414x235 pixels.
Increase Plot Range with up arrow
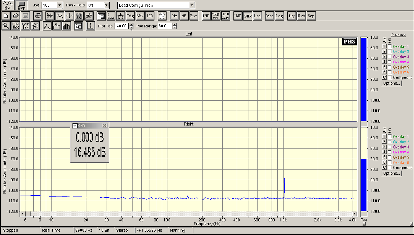coord(175,25)
